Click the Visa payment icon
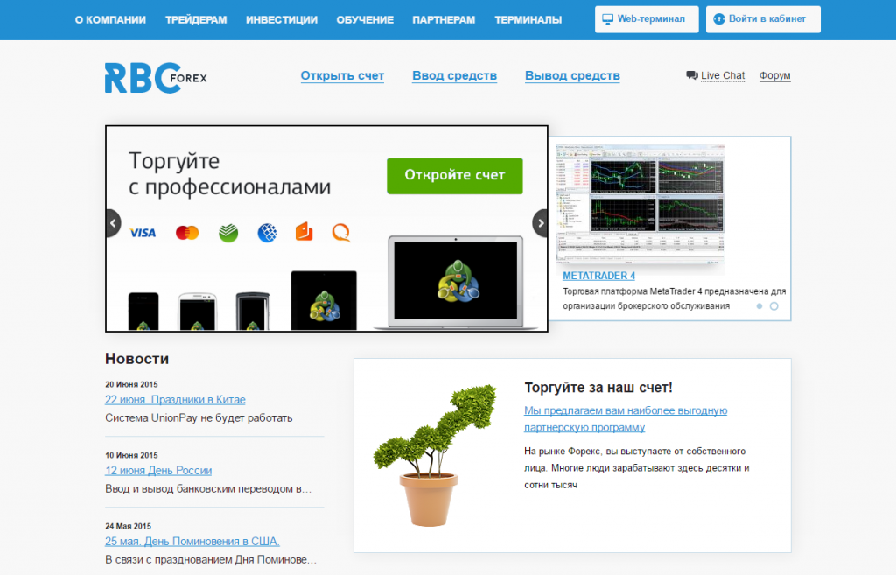Viewport: 896px width, 575px height. (x=143, y=233)
